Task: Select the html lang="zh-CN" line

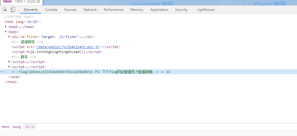Action: click(22, 22)
